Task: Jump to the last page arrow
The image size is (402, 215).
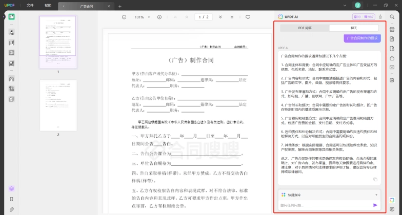Action: point(232,17)
